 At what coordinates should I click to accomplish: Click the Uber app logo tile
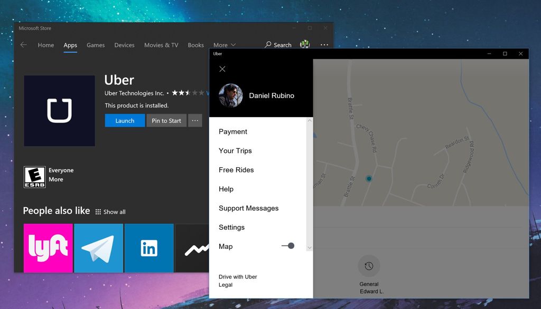pos(60,111)
